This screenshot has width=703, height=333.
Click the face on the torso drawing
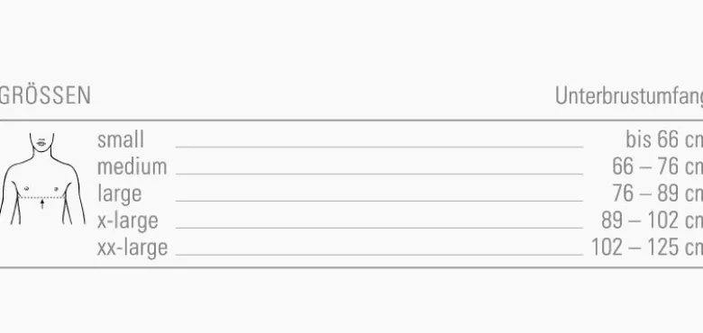click(x=41, y=142)
